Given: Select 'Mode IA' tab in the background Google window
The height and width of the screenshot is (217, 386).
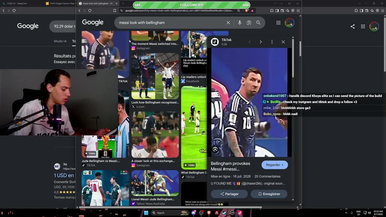Looking at the screenshot, I should click(60, 41).
